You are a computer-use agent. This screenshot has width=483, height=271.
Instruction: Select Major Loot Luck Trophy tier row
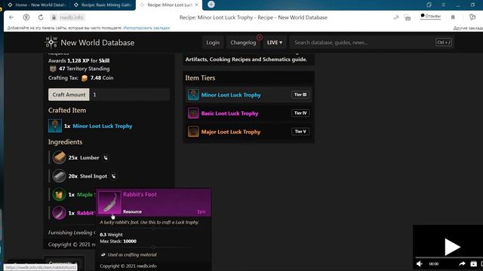(248, 132)
